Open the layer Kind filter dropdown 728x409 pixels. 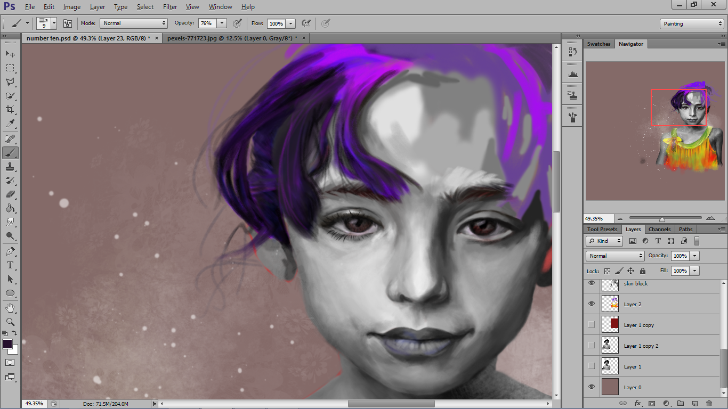[x=604, y=241]
